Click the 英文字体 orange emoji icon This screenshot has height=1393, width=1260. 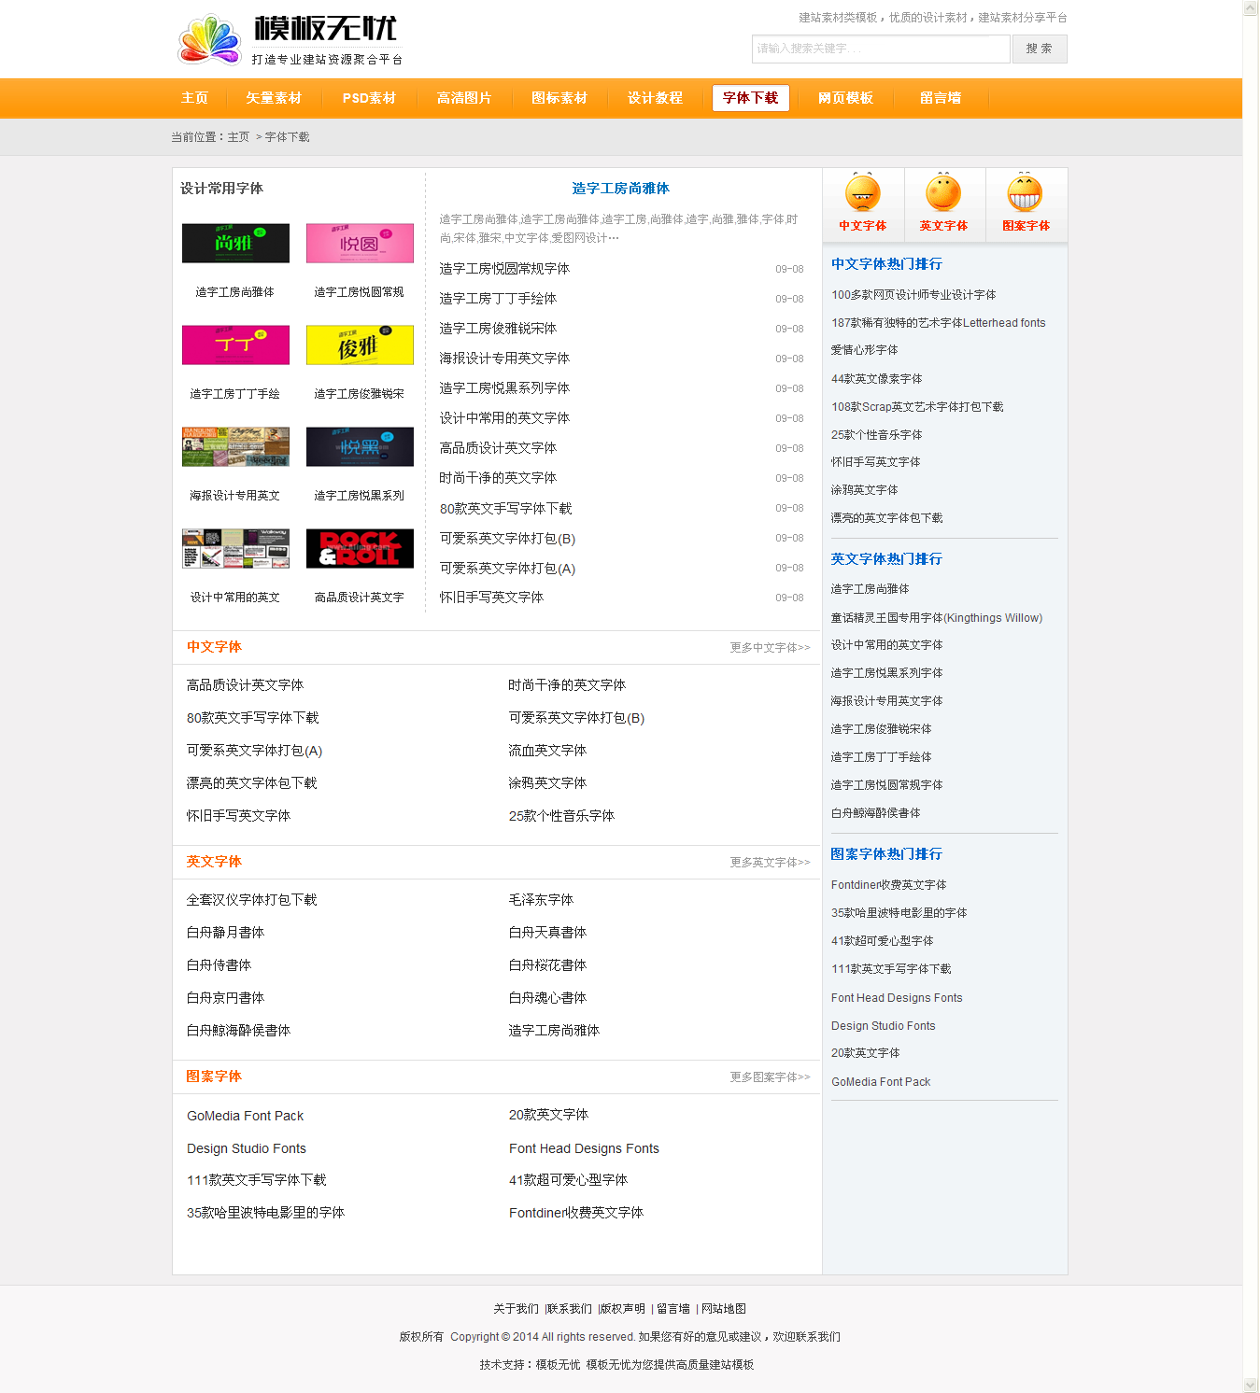pyautogui.click(x=943, y=193)
